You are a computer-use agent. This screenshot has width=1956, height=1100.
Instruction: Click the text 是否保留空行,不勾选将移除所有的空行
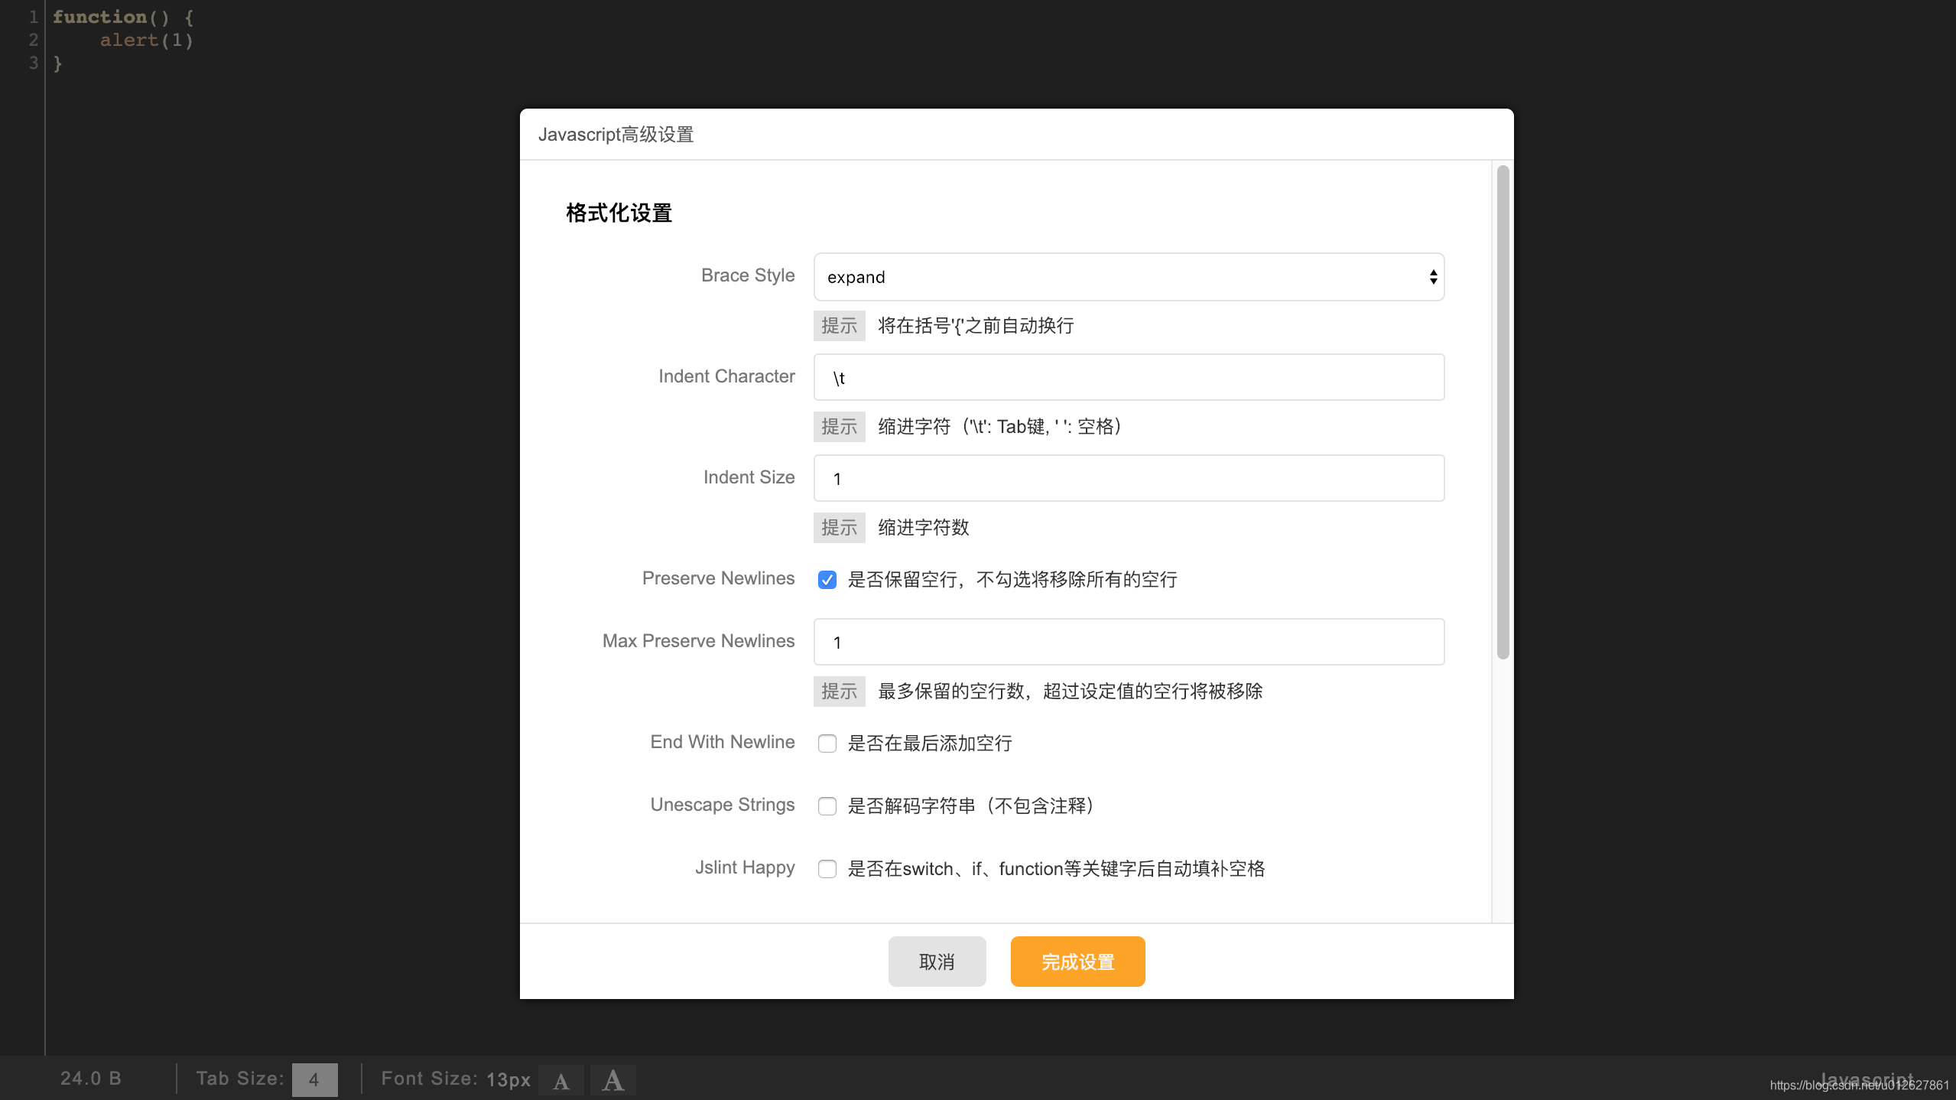[x=1012, y=580]
